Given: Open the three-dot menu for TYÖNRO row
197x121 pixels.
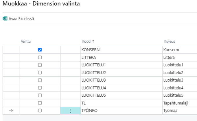Looking at the screenshot, I should [x=70, y=111].
